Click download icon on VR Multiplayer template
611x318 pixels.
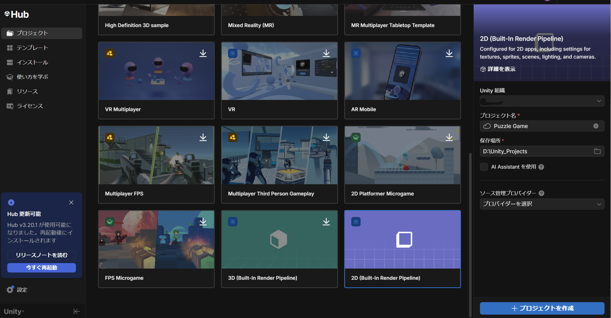203,53
